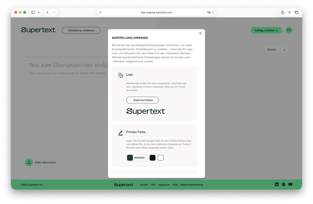Click the Glossar button
Viewport: 313px width, 204px height.
pyautogui.click(x=272, y=49)
